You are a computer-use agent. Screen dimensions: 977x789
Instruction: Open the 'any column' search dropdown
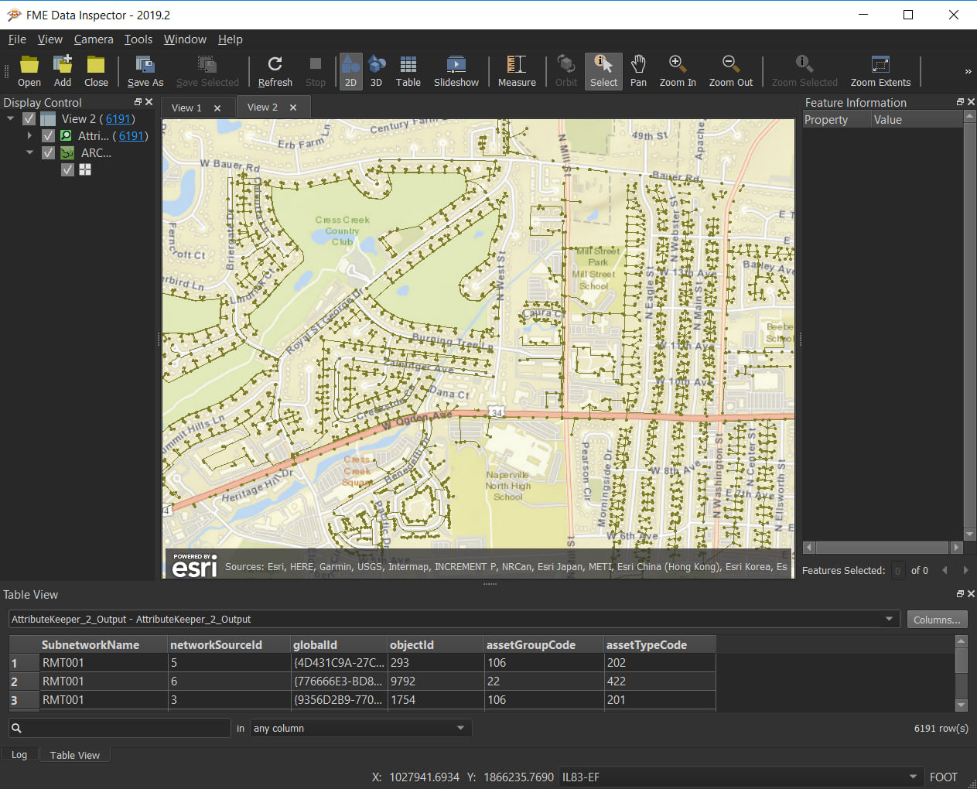pyautogui.click(x=360, y=728)
